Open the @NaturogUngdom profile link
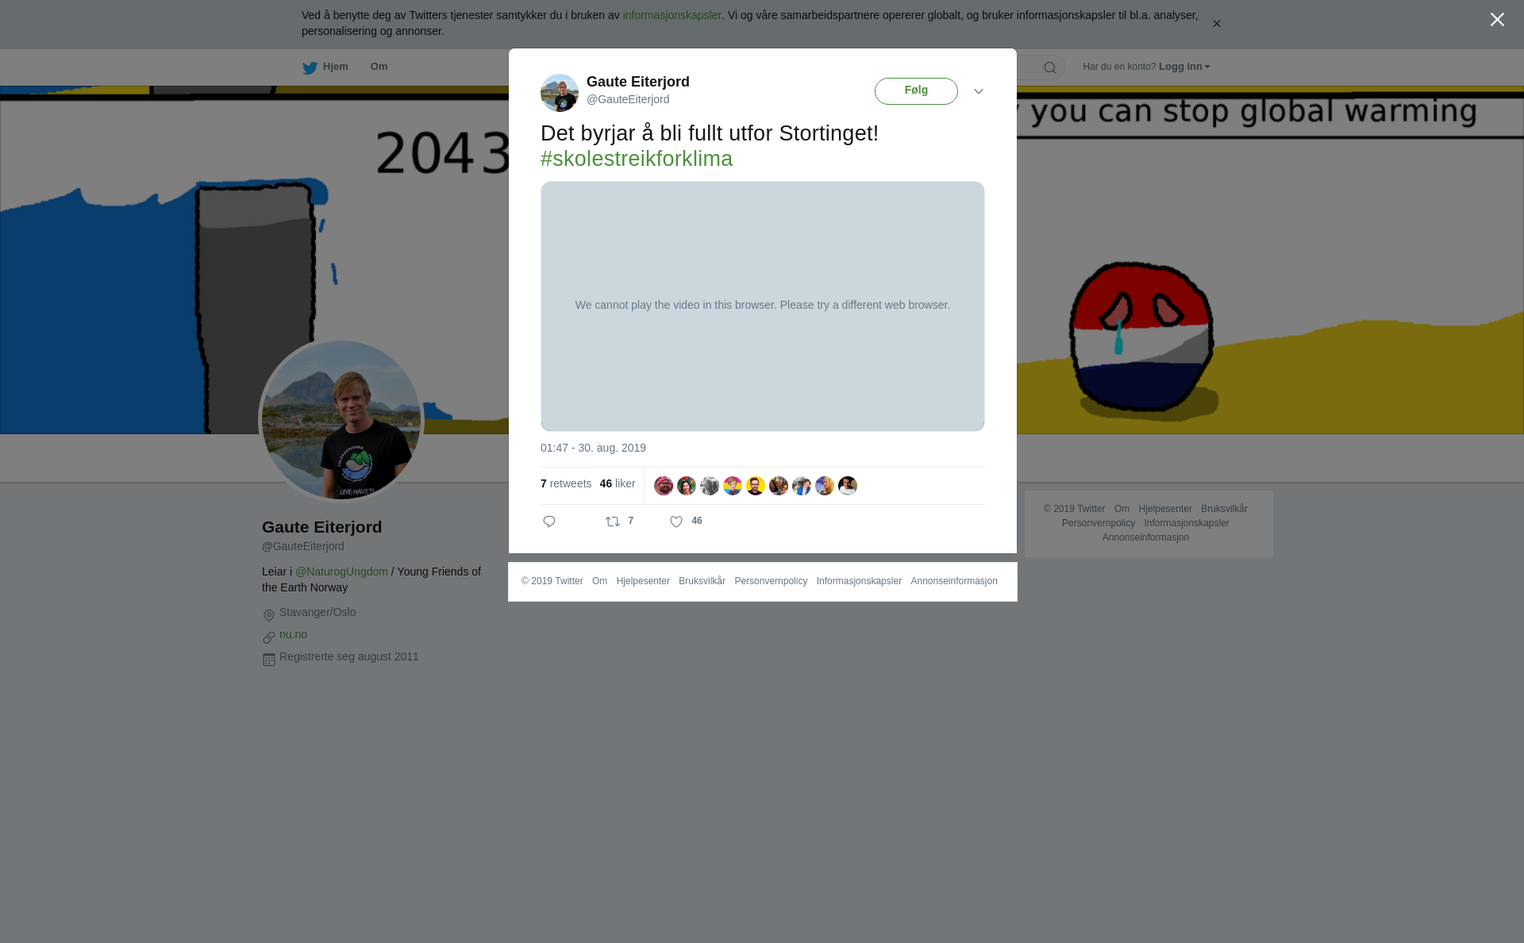The width and height of the screenshot is (1524, 943). pyautogui.click(x=341, y=572)
